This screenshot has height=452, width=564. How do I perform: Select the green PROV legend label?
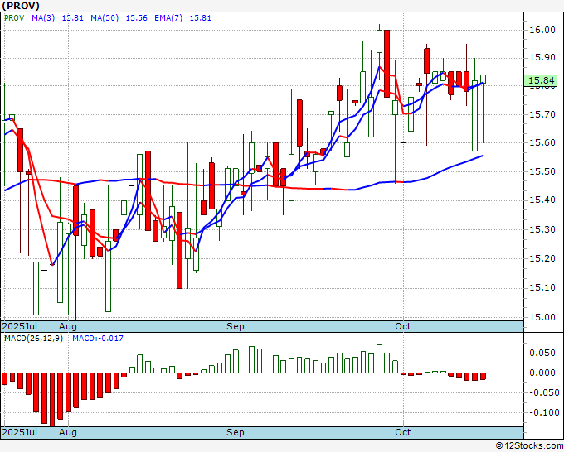pos(14,18)
